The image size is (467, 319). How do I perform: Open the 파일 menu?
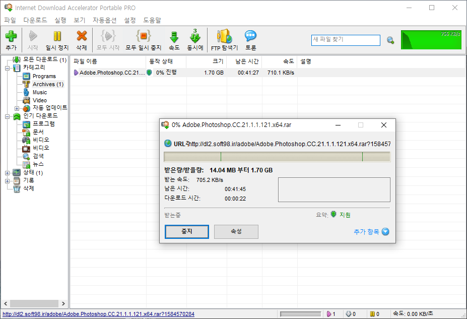(x=10, y=20)
